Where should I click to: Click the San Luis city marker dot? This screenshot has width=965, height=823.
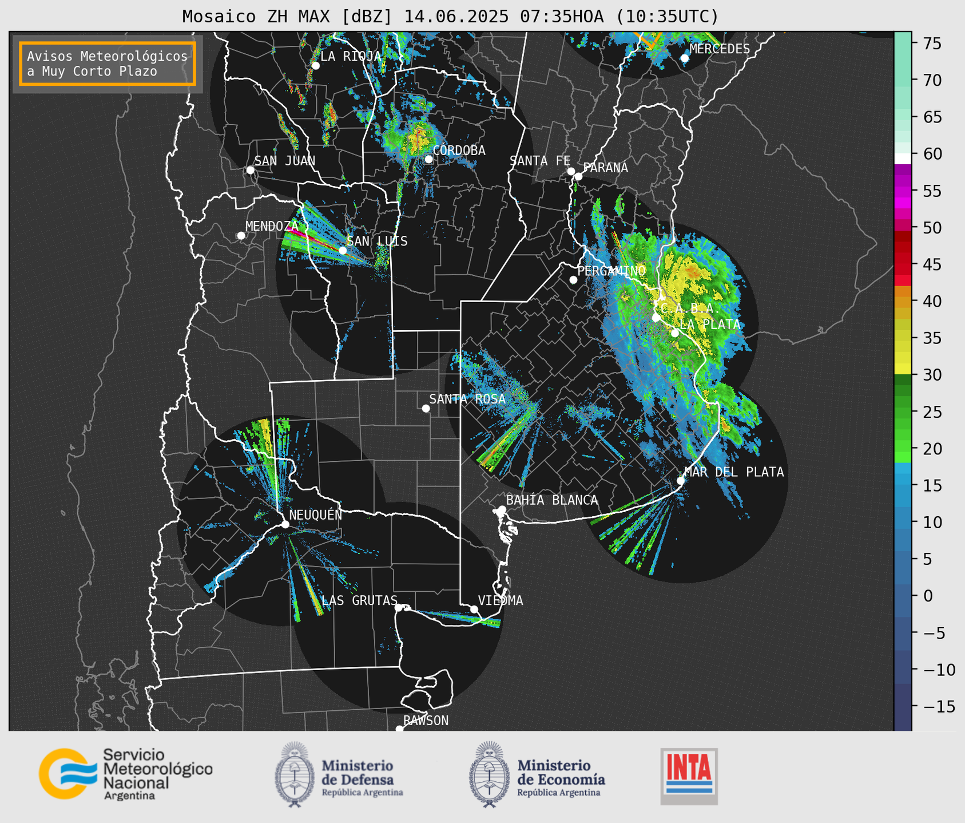point(343,250)
